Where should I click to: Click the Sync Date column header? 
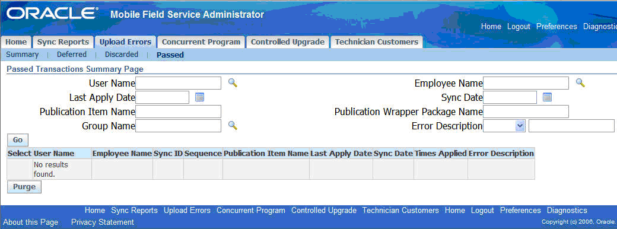pyautogui.click(x=393, y=154)
